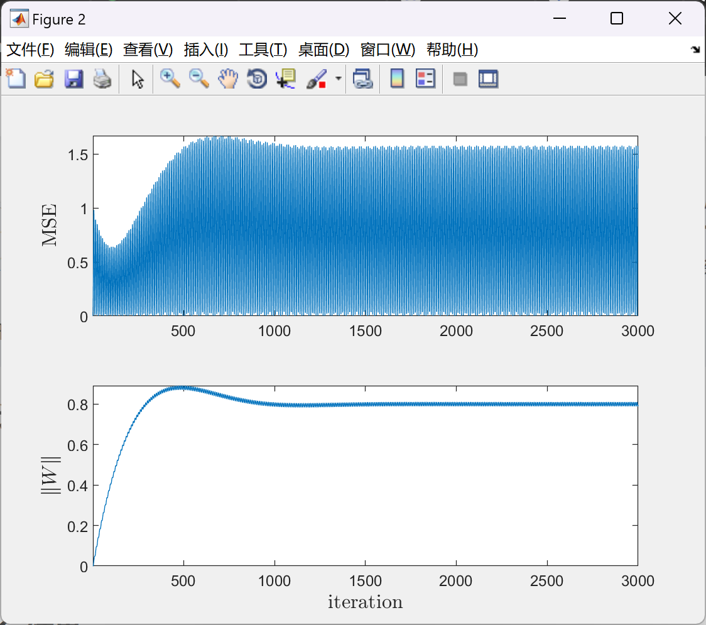Open the 查看(V) menu
The height and width of the screenshot is (625, 706).
[x=148, y=50]
